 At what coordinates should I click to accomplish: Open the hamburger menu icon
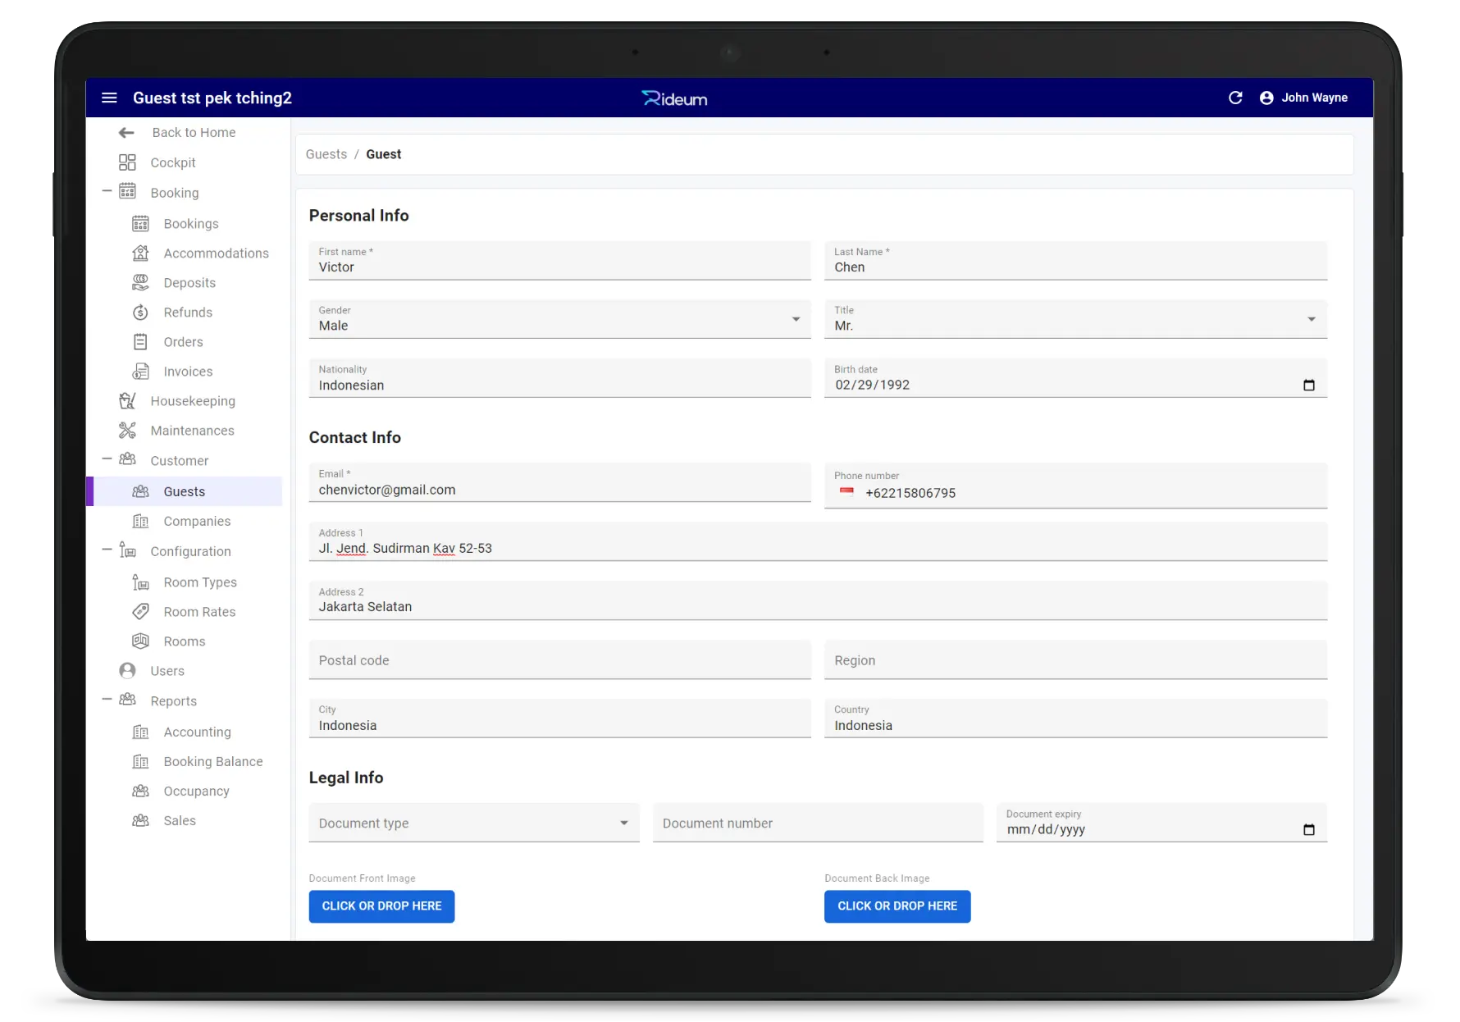click(109, 98)
